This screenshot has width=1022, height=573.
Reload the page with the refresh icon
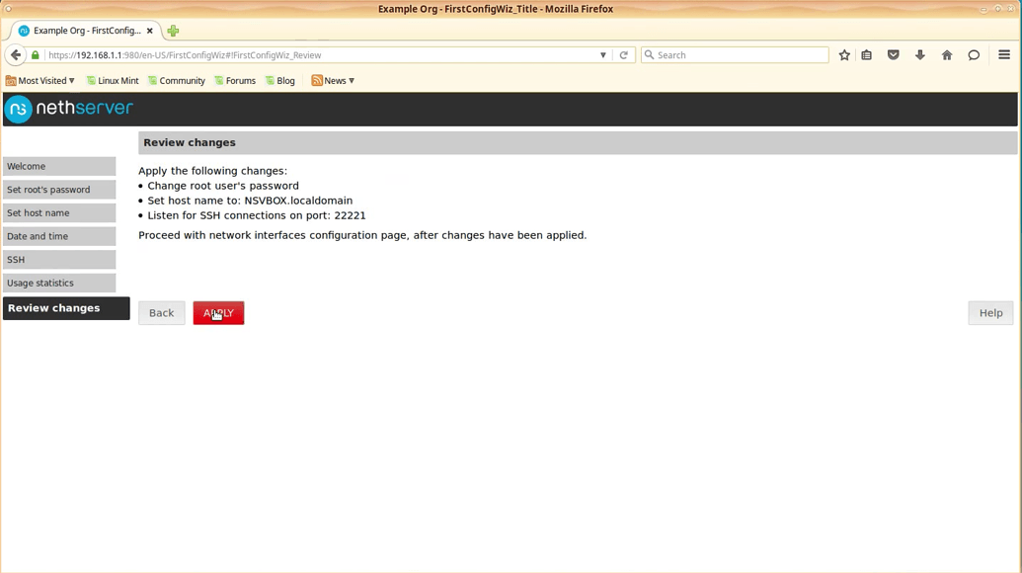point(623,55)
